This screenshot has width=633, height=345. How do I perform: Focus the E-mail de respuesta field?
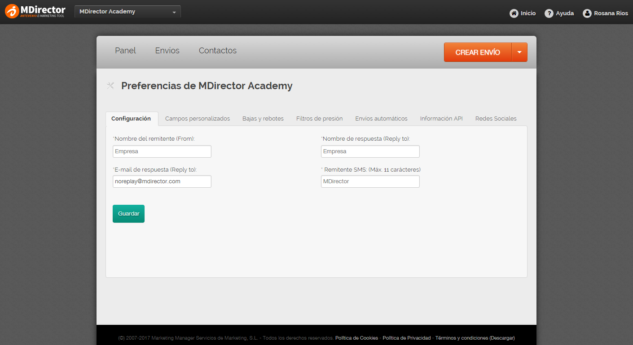[162, 181]
